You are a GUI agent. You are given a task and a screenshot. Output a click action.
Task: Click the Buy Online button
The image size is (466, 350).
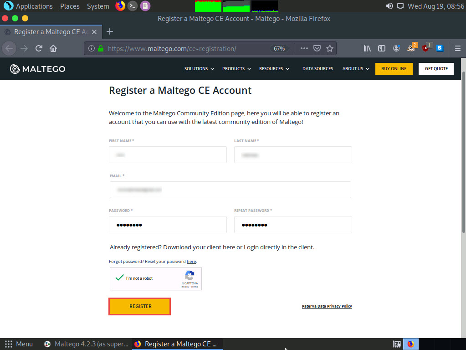(394, 69)
